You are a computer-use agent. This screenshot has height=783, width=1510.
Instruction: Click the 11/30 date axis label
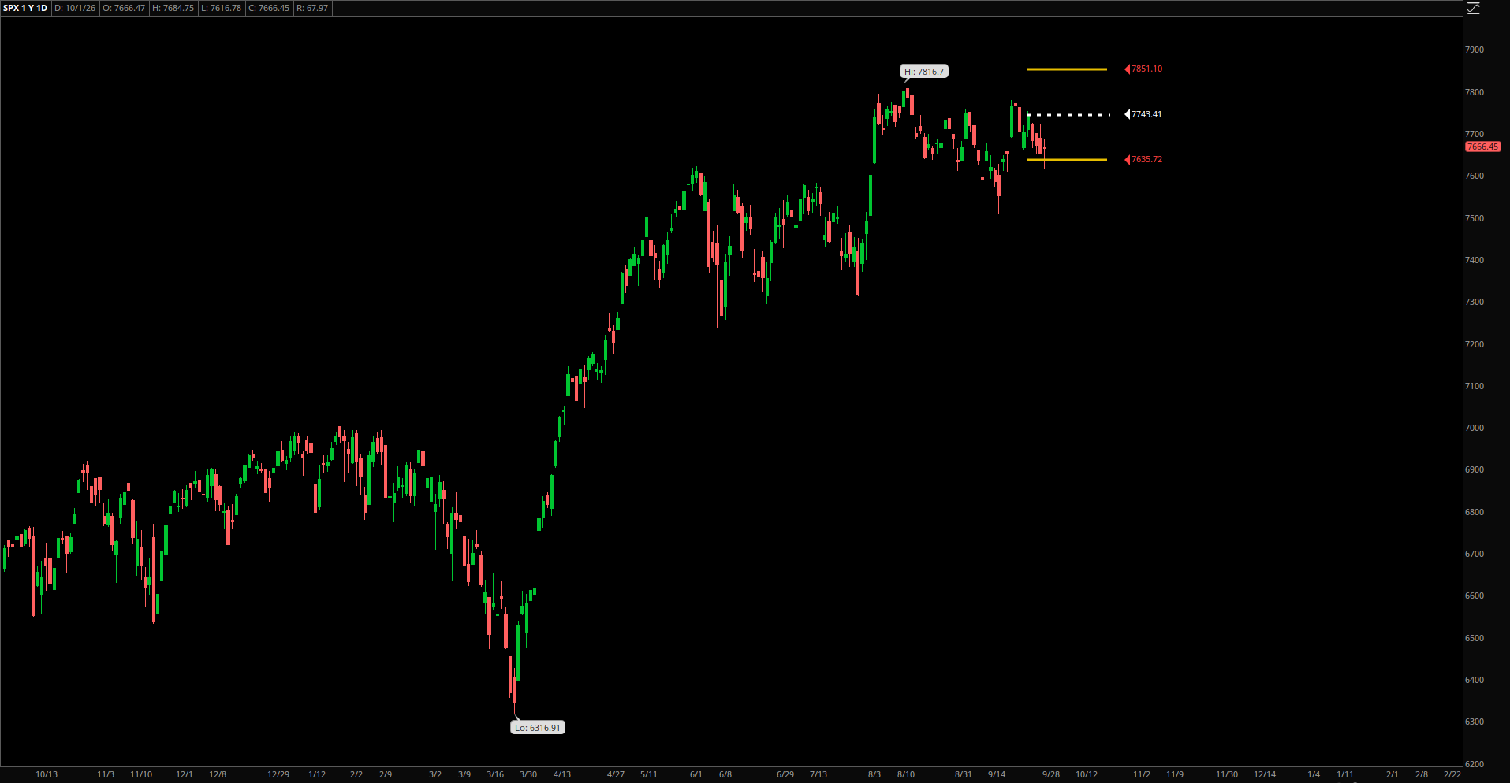point(1227,774)
